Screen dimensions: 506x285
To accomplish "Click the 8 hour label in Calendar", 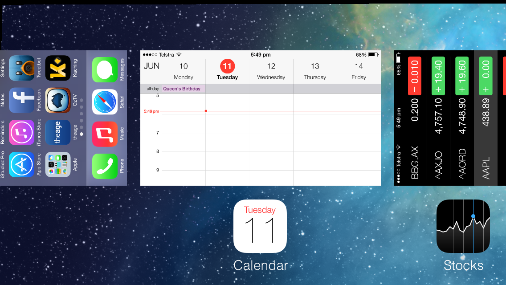I will click(158, 151).
